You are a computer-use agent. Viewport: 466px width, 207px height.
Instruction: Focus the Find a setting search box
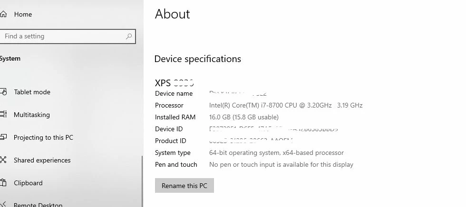point(68,36)
